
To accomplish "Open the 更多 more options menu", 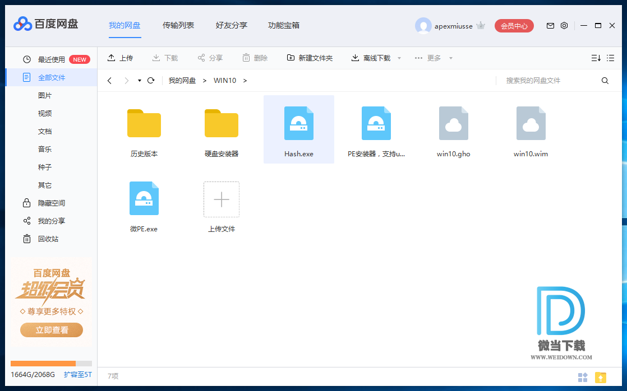I will (x=427, y=58).
